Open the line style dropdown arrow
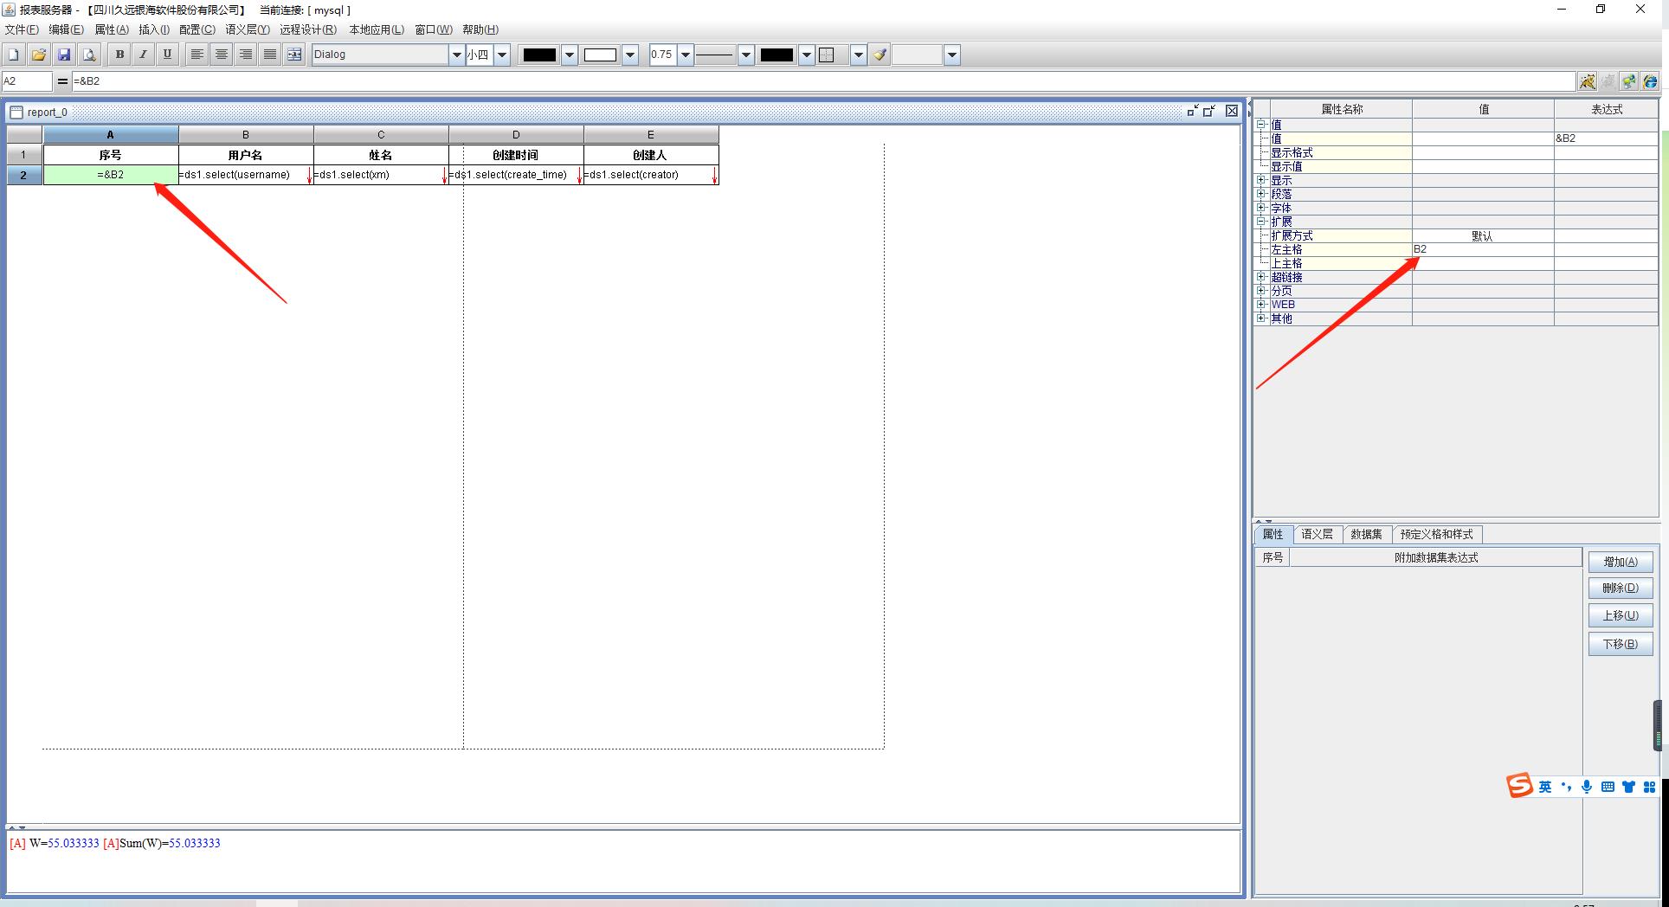This screenshot has width=1669, height=907. click(x=746, y=55)
